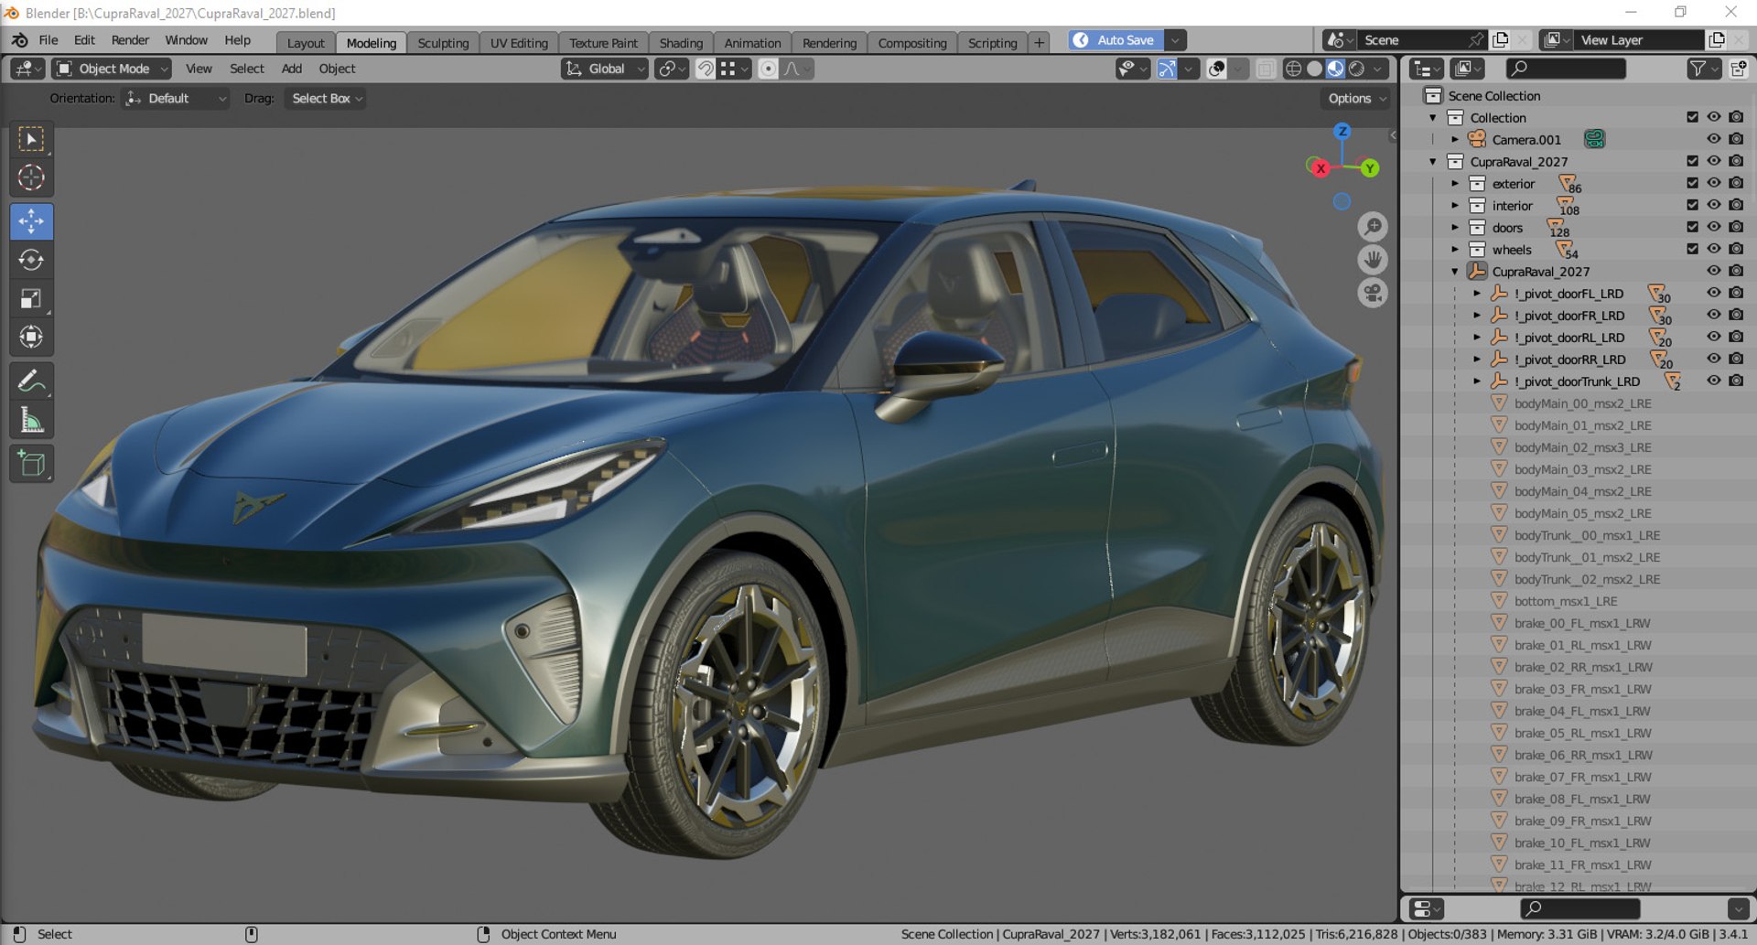Image resolution: width=1757 pixels, height=945 pixels.
Task: Open the Global transform orientation dropdown
Action: tap(604, 69)
